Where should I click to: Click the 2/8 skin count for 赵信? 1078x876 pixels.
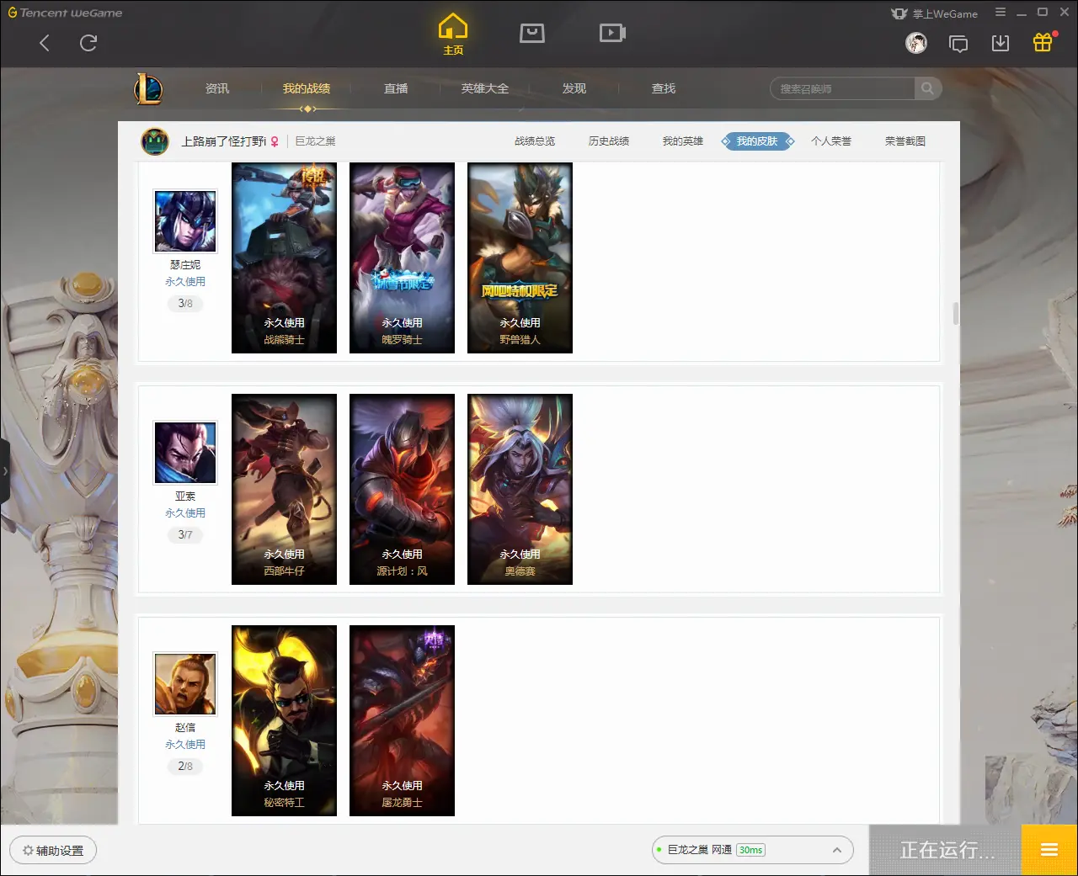pos(185,767)
